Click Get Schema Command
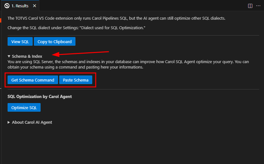The height and width of the screenshot is (164, 264). click(33, 80)
